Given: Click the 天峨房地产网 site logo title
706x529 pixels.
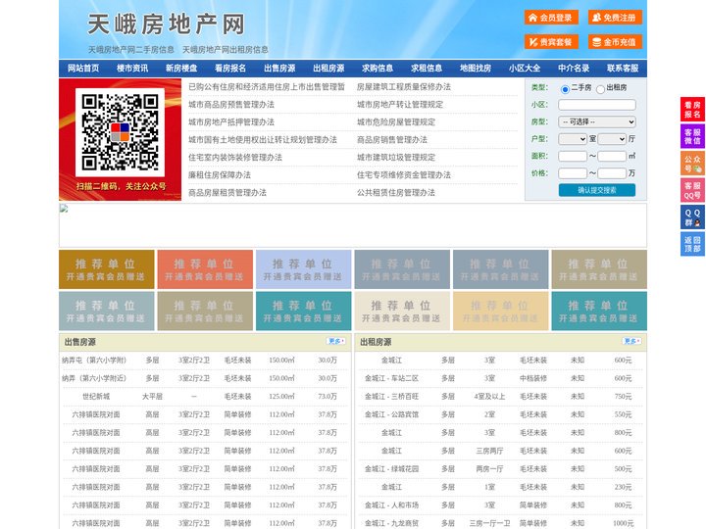Looking at the screenshot, I should (166, 24).
